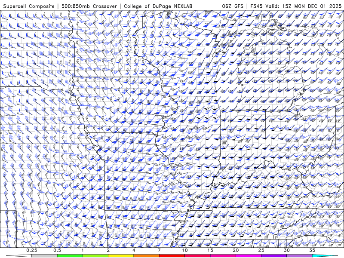The image size is (344, 258).
Task: Click 'College of DuPage NEXLAB' header text
Action: 158,6
